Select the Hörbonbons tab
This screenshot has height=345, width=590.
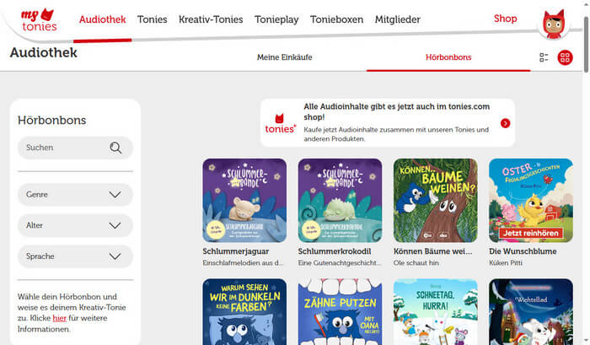pos(448,57)
